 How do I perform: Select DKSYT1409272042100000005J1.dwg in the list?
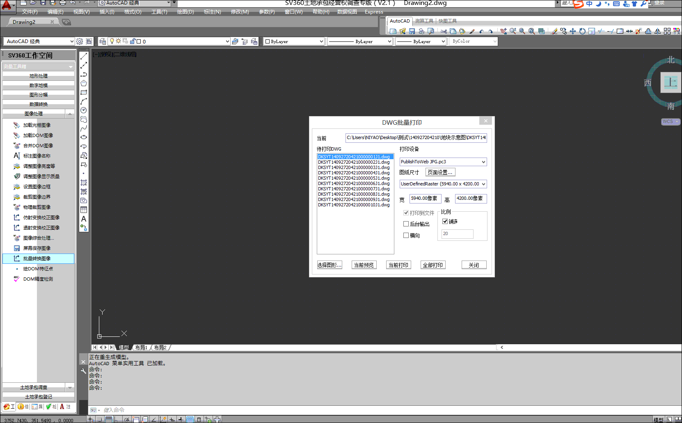pos(353,178)
